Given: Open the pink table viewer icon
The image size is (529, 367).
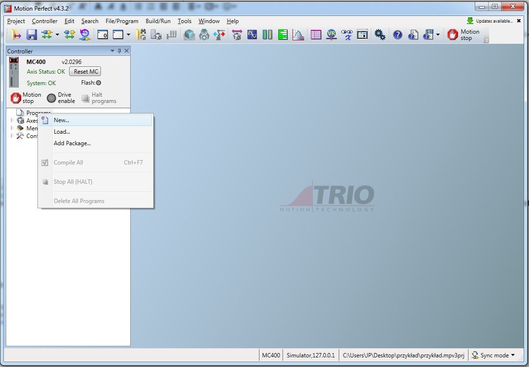Looking at the screenshot, I should [316, 35].
